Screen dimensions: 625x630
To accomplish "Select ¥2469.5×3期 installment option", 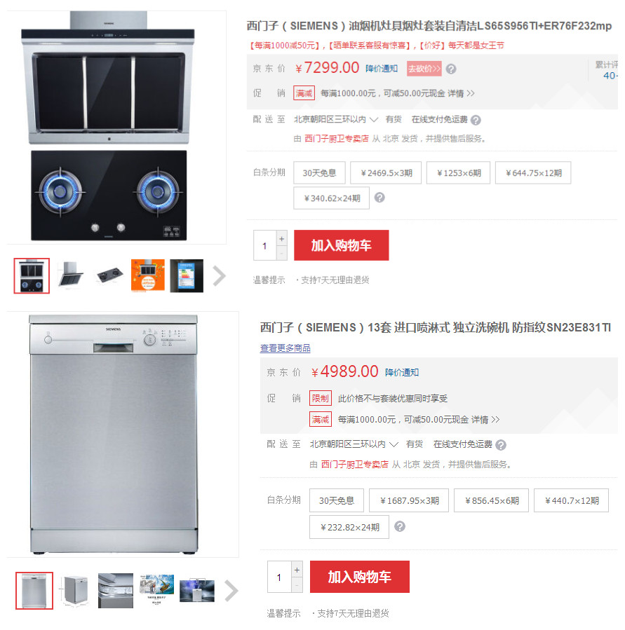I will tap(386, 173).
